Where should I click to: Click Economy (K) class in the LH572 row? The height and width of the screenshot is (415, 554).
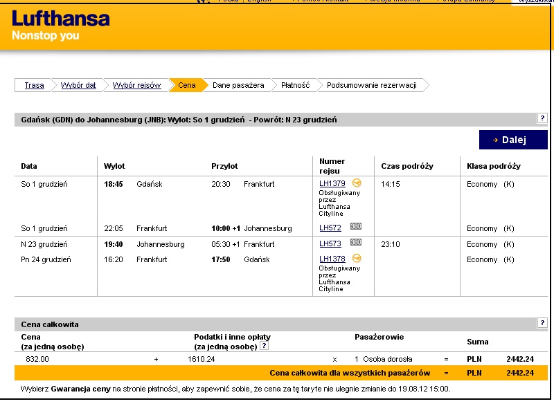pos(490,229)
